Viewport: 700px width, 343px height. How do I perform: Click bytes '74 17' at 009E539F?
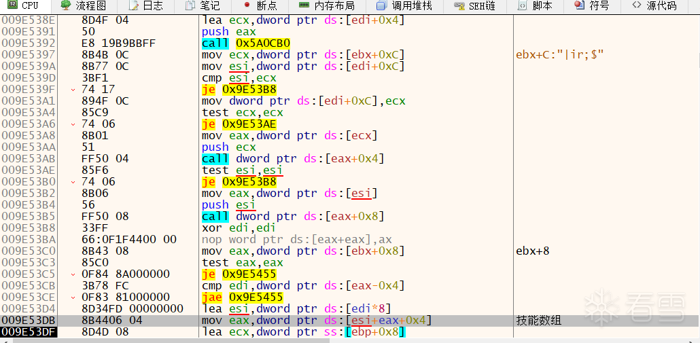[99, 89]
